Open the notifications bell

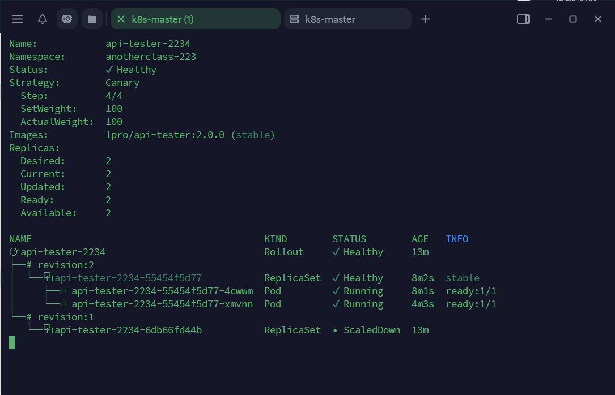[x=43, y=19]
